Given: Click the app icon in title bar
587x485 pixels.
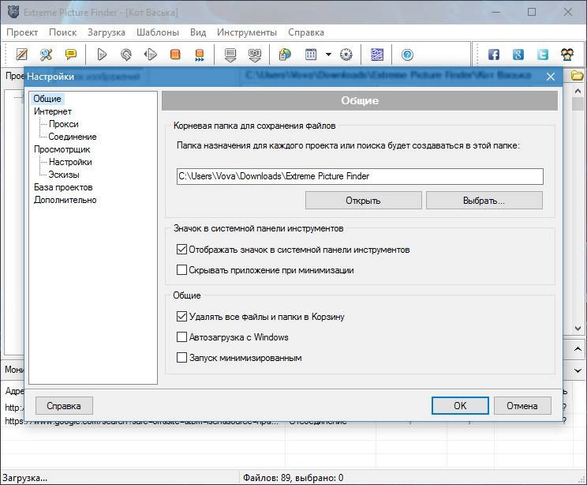Looking at the screenshot, I should tap(13, 12).
